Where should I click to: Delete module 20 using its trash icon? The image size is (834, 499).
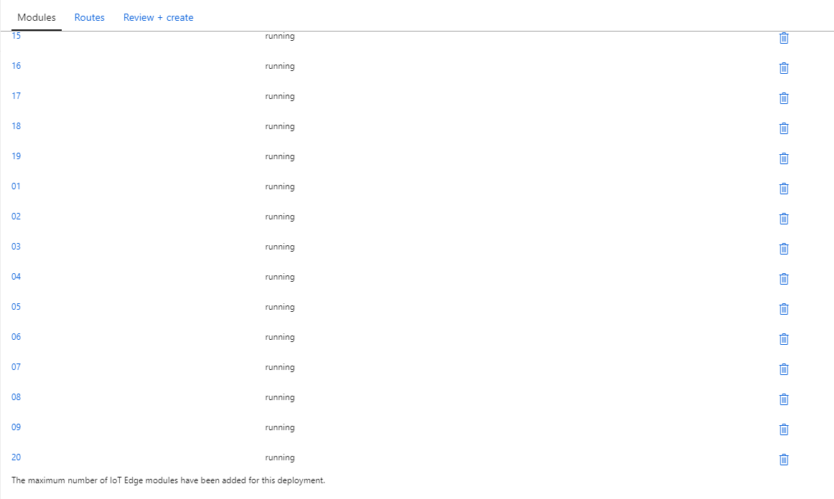(784, 460)
